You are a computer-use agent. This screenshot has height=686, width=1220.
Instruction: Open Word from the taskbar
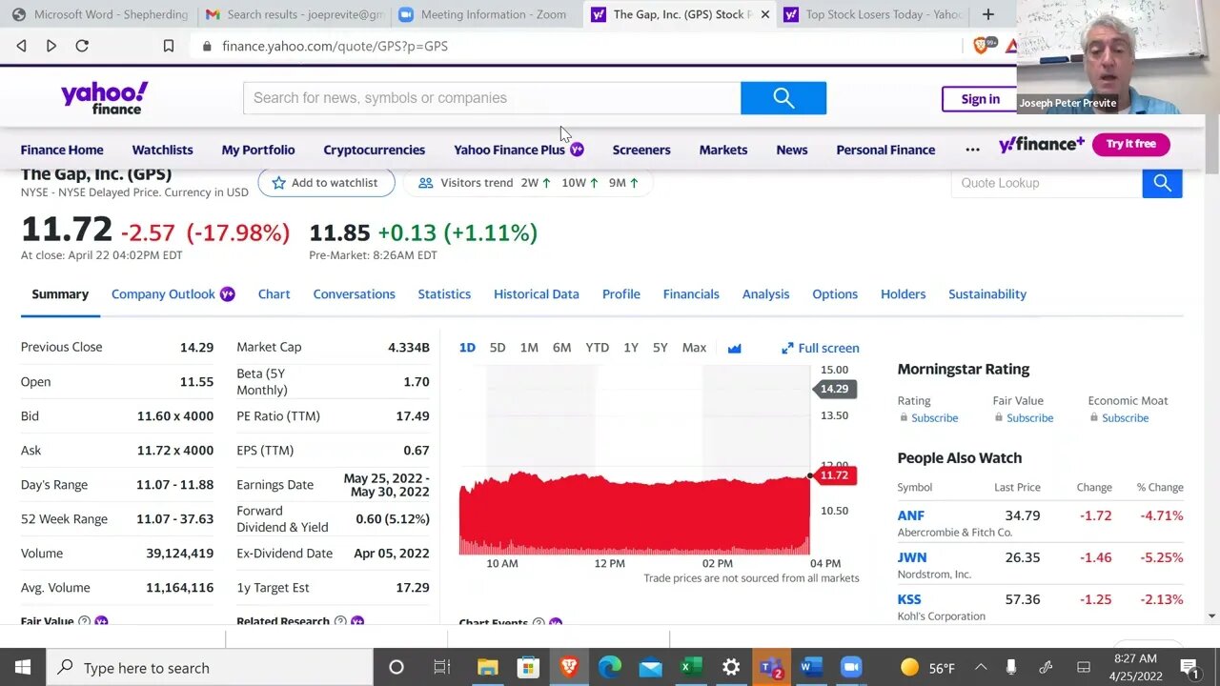[811, 668]
